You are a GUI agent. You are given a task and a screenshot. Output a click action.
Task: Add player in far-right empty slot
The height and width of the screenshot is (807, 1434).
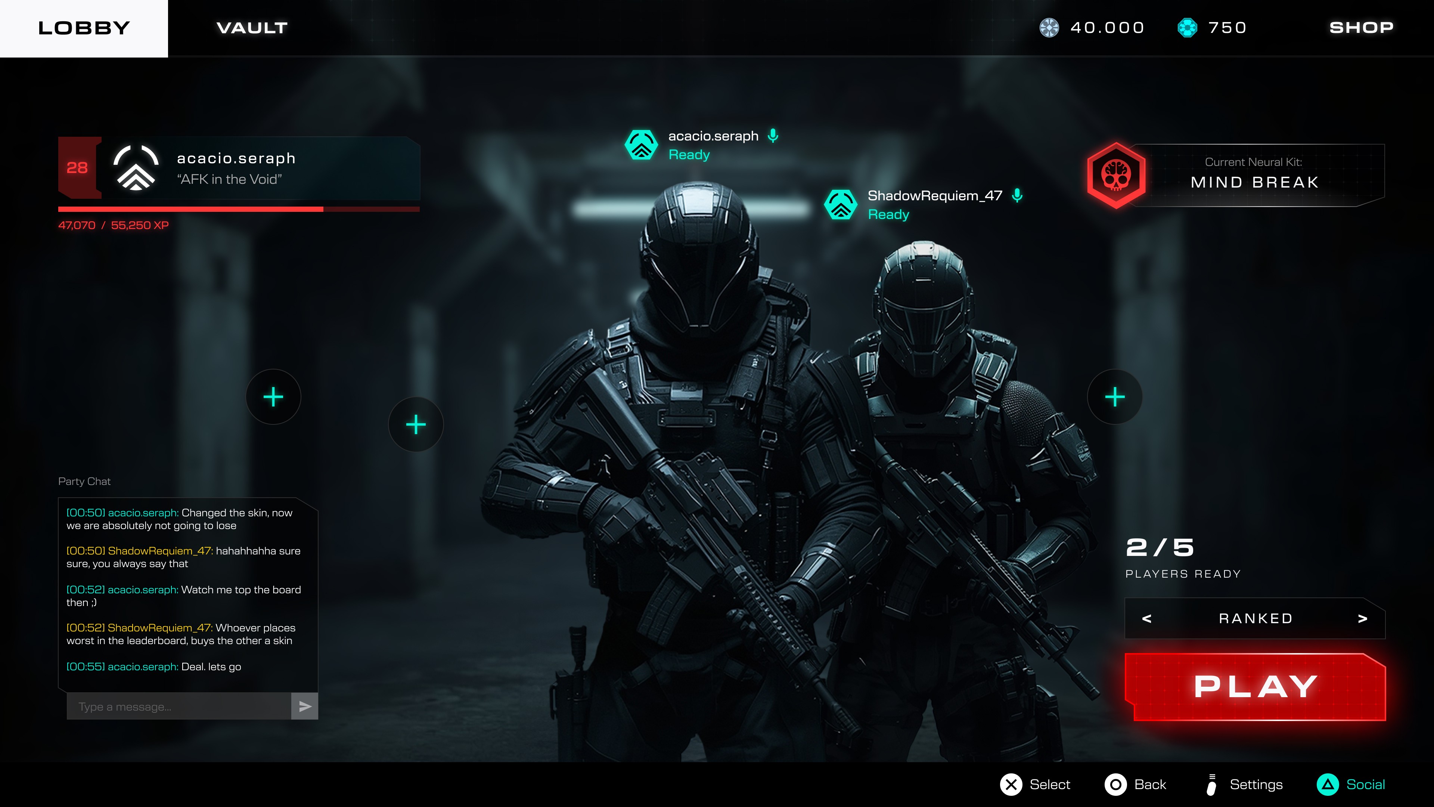tap(1114, 396)
